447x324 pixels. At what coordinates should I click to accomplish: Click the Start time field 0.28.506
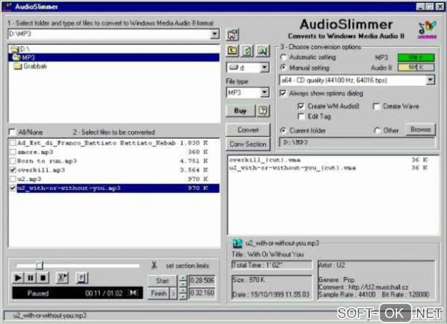pos(202,281)
